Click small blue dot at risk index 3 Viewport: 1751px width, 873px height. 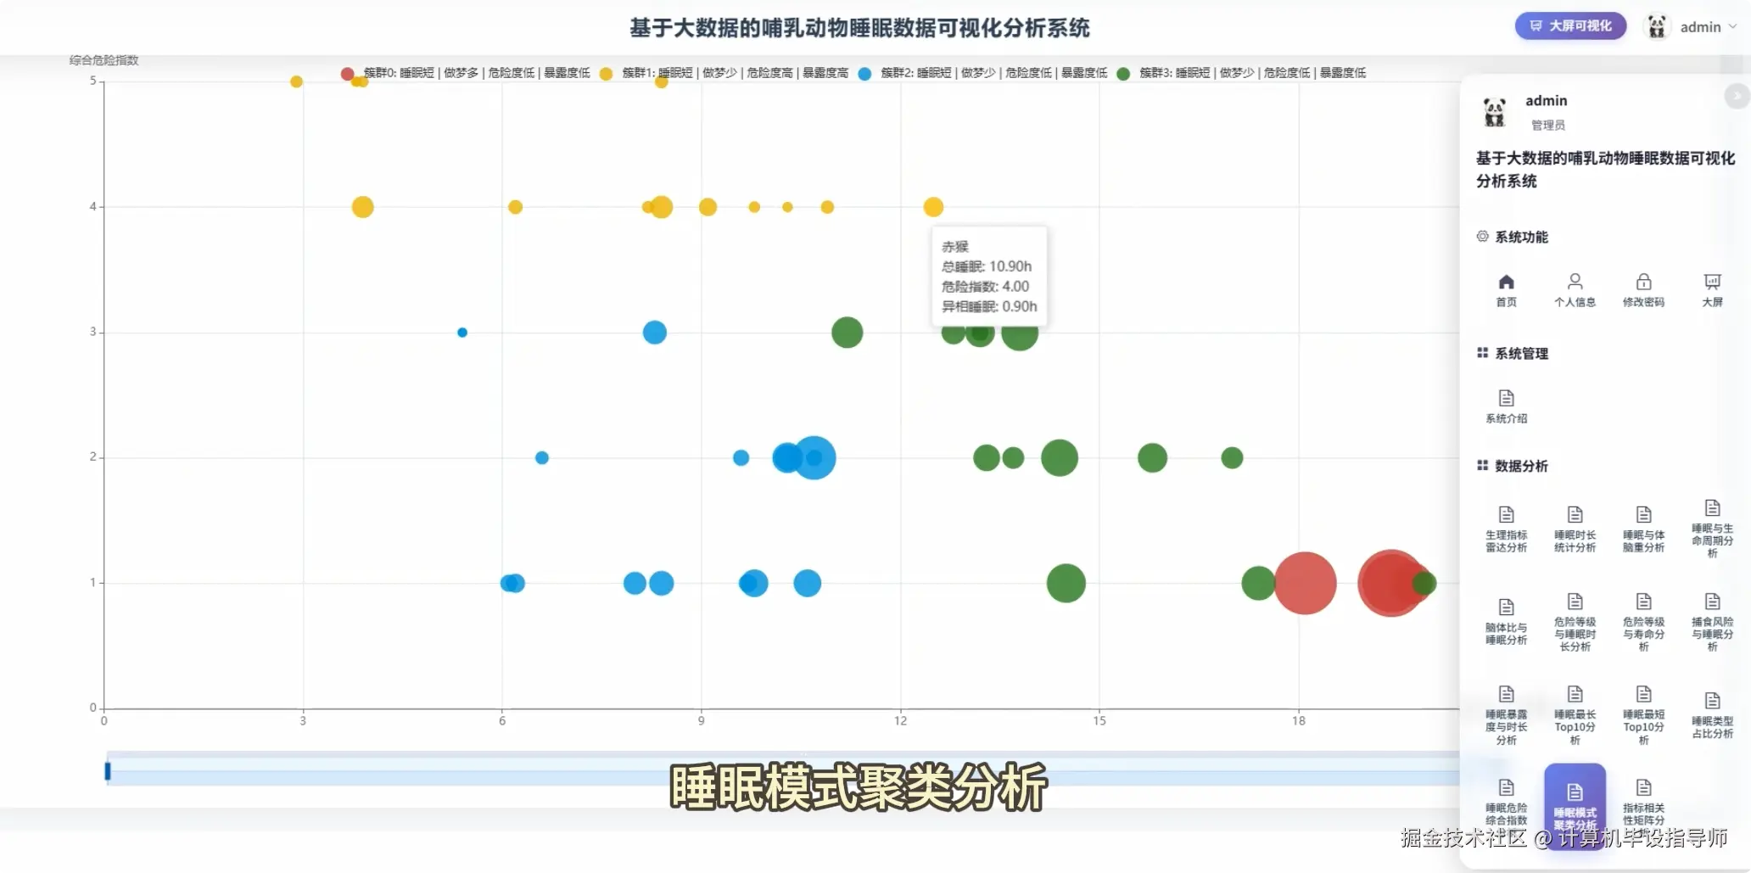coord(462,333)
